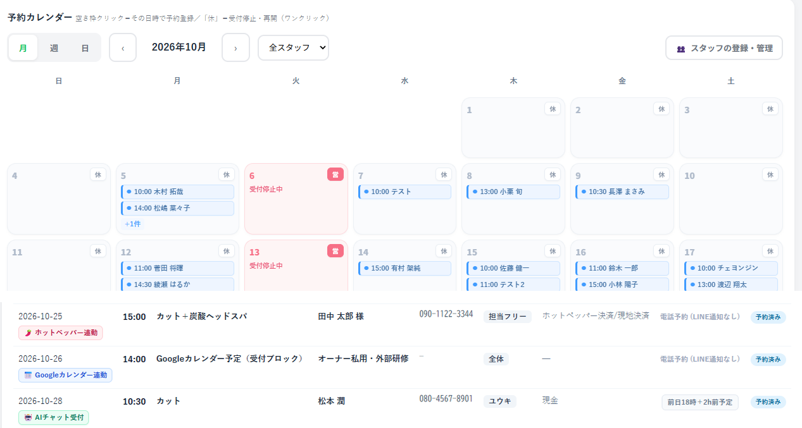
Task: Go to previous month arrow
Action: pyautogui.click(x=123, y=48)
